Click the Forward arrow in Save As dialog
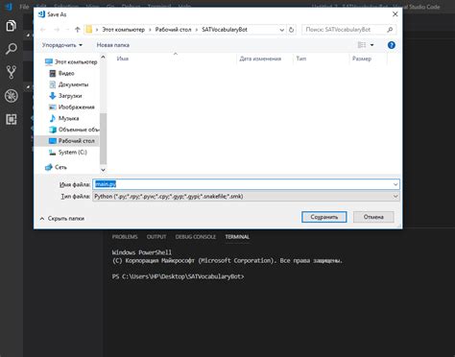The width and height of the screenshot is (455, 357). tap(57, 30)
